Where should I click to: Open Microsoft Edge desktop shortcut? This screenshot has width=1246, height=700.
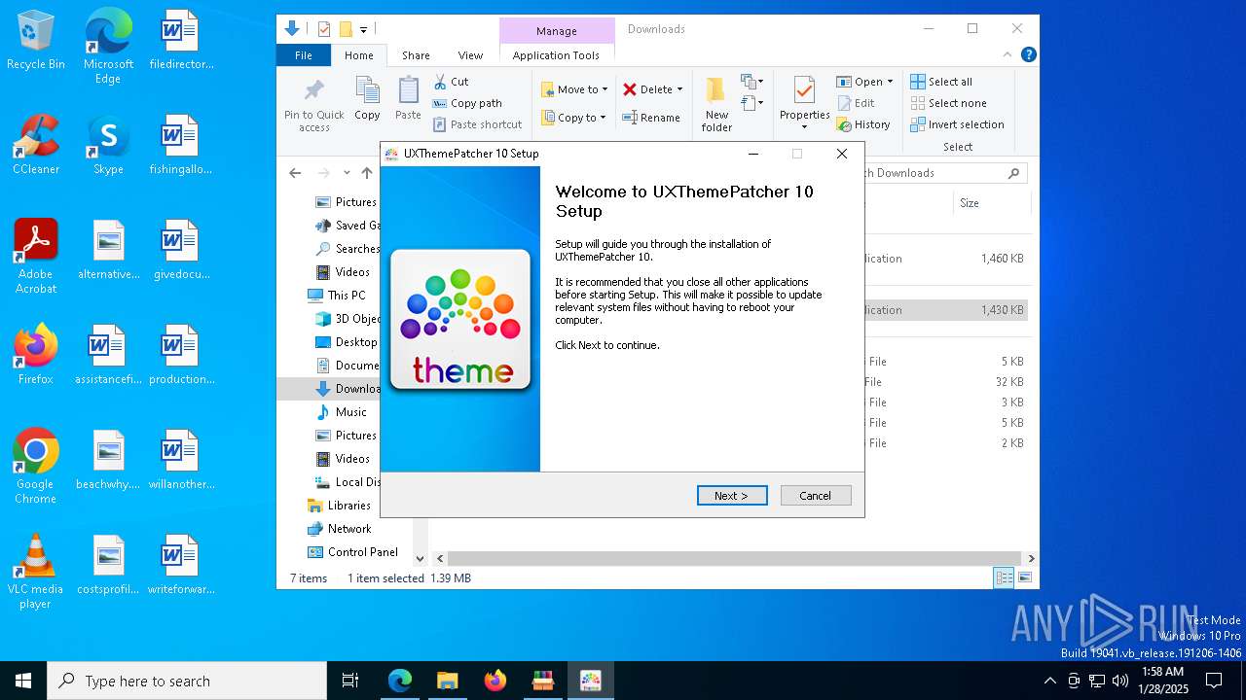pos(108,47)
